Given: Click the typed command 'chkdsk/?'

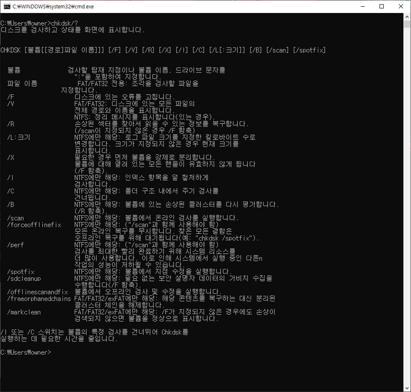Looking at the screenshot, I should 64,23.
